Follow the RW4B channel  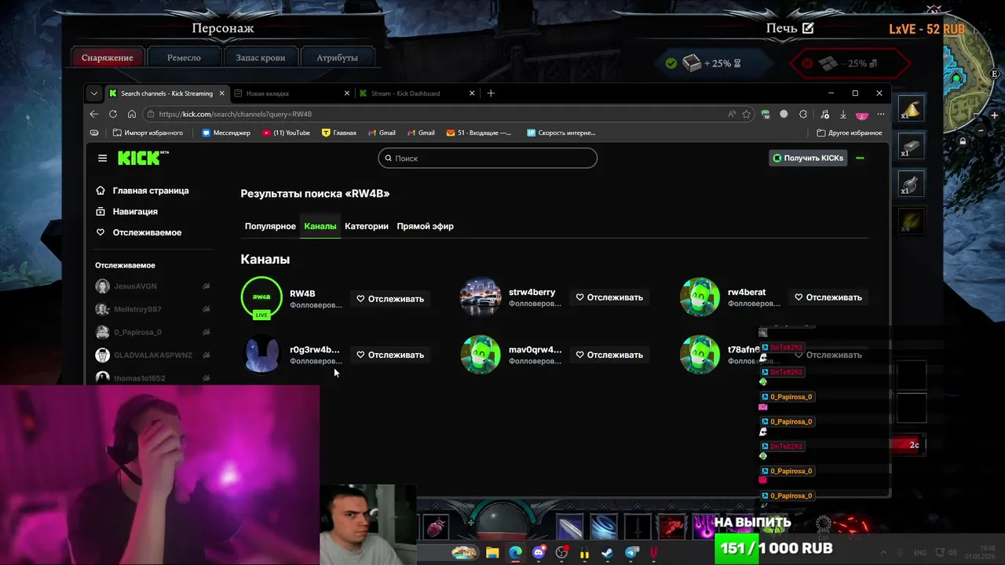coord(390,298)
